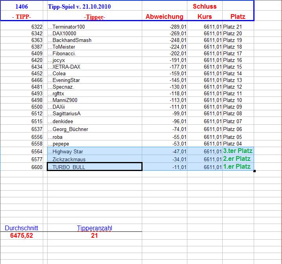Screen dimensions: 282x264
Task: Click the tip value 6600
Action: click(37, 167)
